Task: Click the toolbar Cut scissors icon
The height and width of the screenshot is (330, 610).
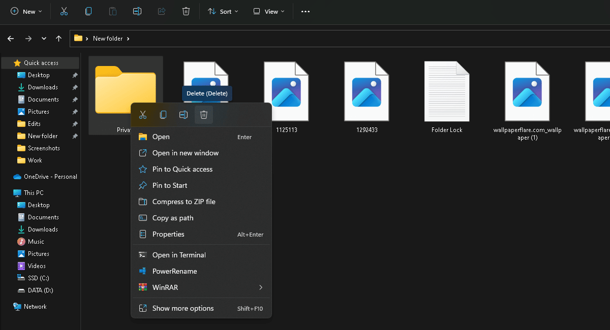Action: [64, 11]
